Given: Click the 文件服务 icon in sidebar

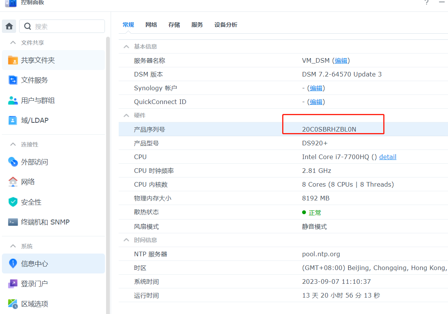Looking at the screenshot, I should pos(13,80).
